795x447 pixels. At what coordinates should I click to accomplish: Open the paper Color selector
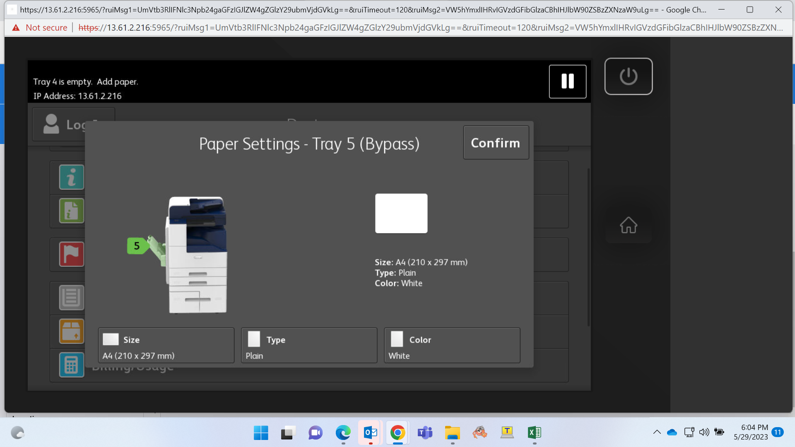pos(452,346)
